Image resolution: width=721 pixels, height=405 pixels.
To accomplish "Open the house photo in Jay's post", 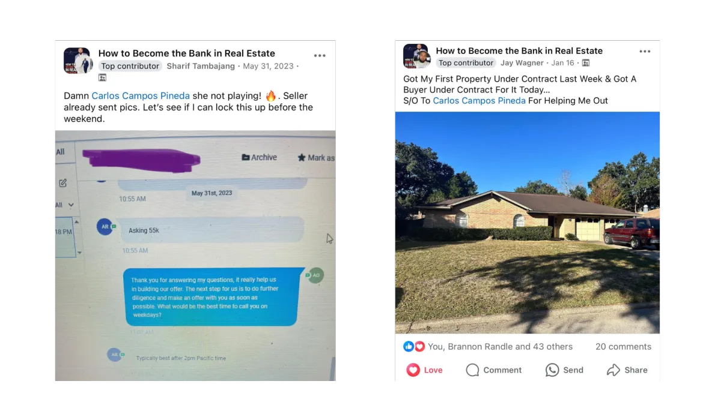I will point(528,223).
